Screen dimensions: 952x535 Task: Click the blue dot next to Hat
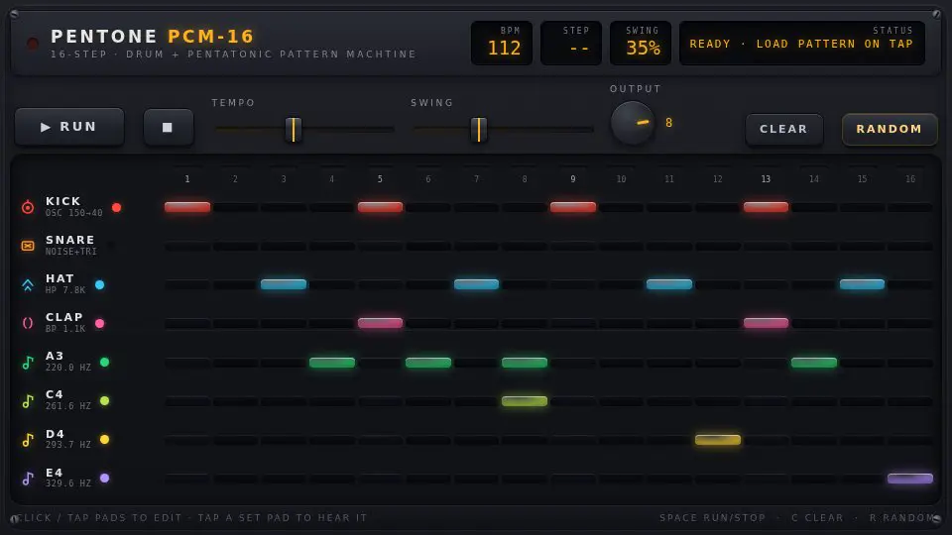tap(99, 284)
